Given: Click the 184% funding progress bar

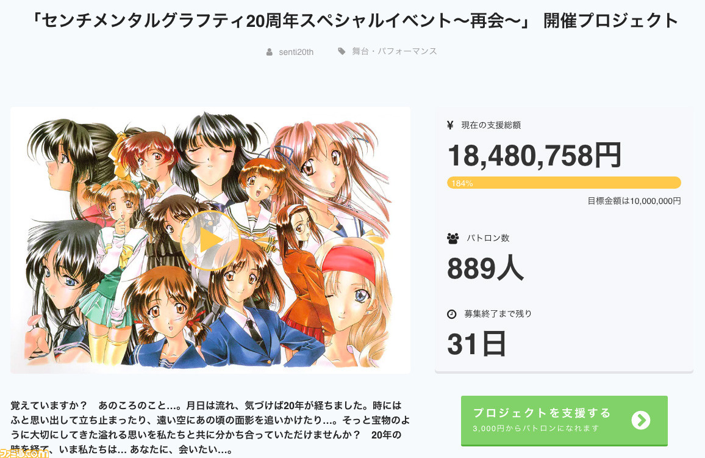Looking at the screenshot, I should (564, 183).
